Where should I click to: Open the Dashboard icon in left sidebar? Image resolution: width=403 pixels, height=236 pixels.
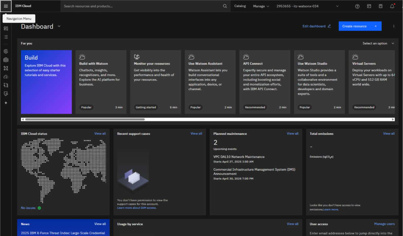click(x=6, y=28)
